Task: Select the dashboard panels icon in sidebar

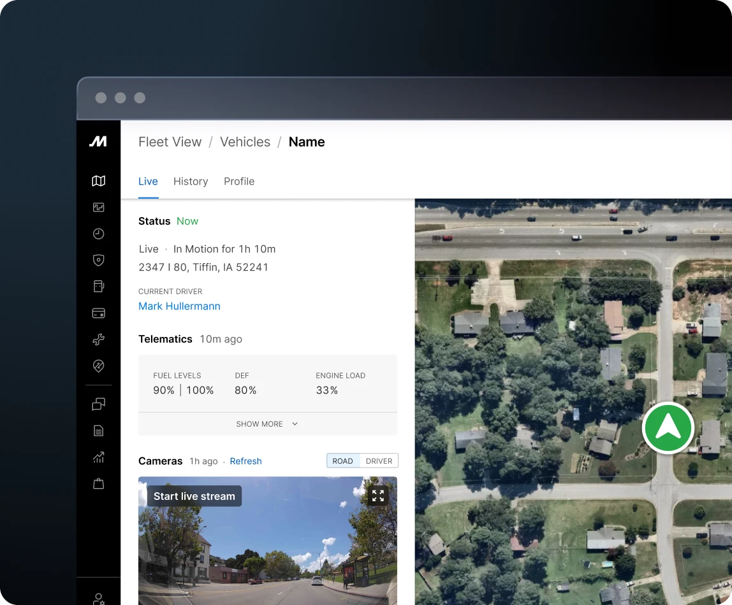Action: pyautogui.click(x=98, y=207)
